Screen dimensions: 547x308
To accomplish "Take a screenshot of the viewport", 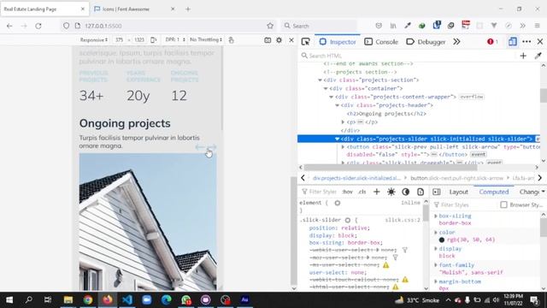I will click(268, 40).
